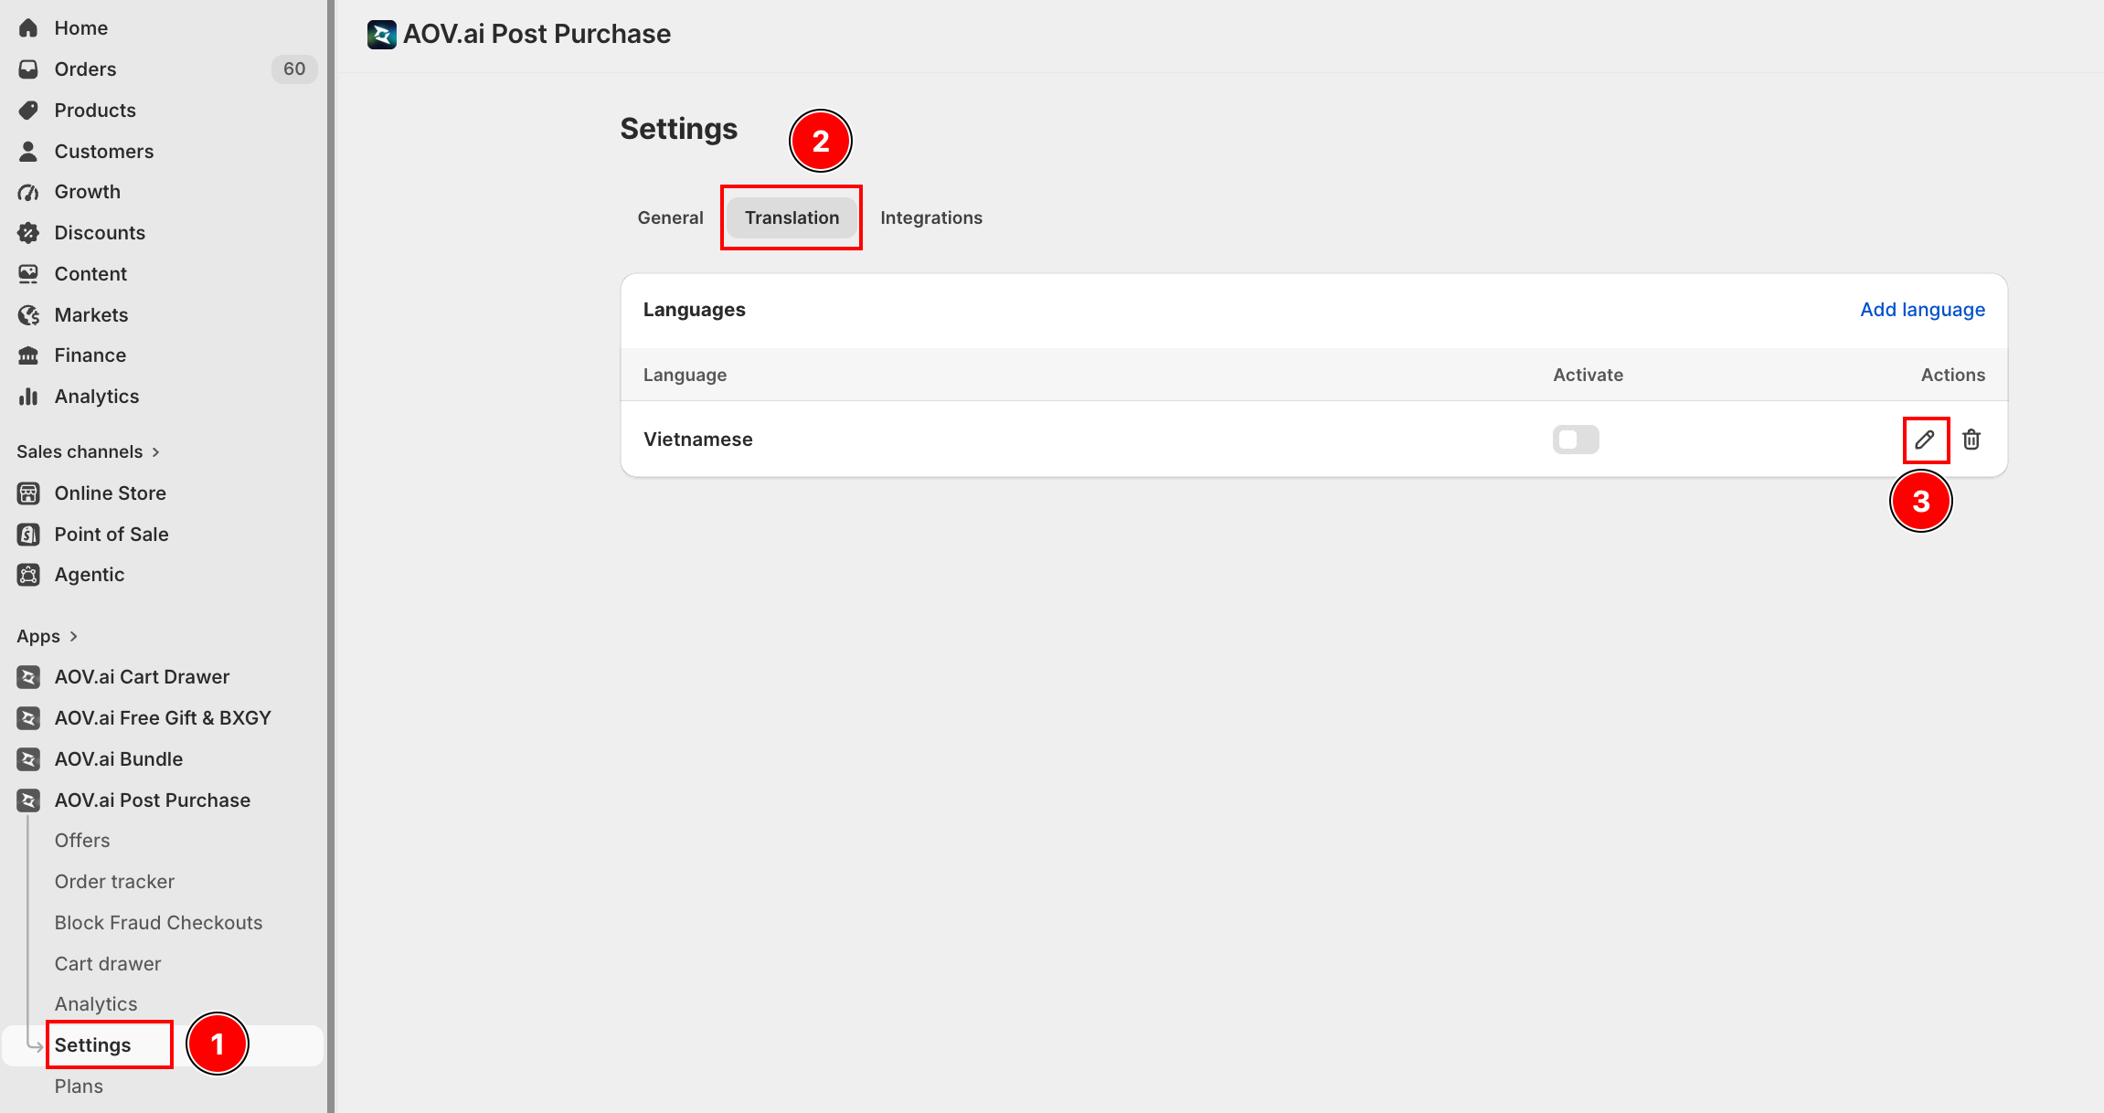The width and height of the screenshot is (2104, 1113).
Task: Go to Block Fraud Checkouts
Action: pos(158,923)
